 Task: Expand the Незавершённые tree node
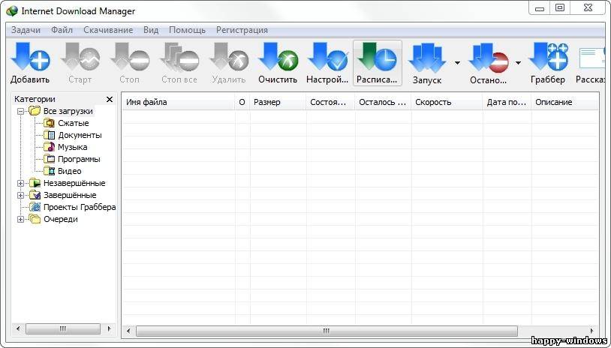tap(21, 183)
